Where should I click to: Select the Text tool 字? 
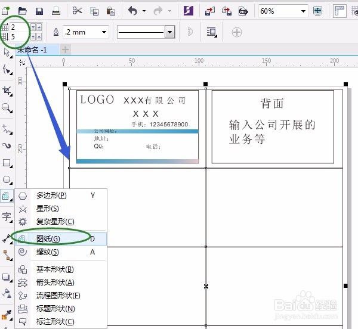(x=7, y=216)
